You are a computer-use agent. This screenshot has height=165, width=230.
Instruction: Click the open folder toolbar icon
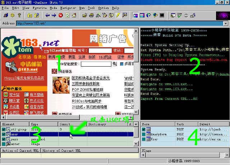[85, 15]
